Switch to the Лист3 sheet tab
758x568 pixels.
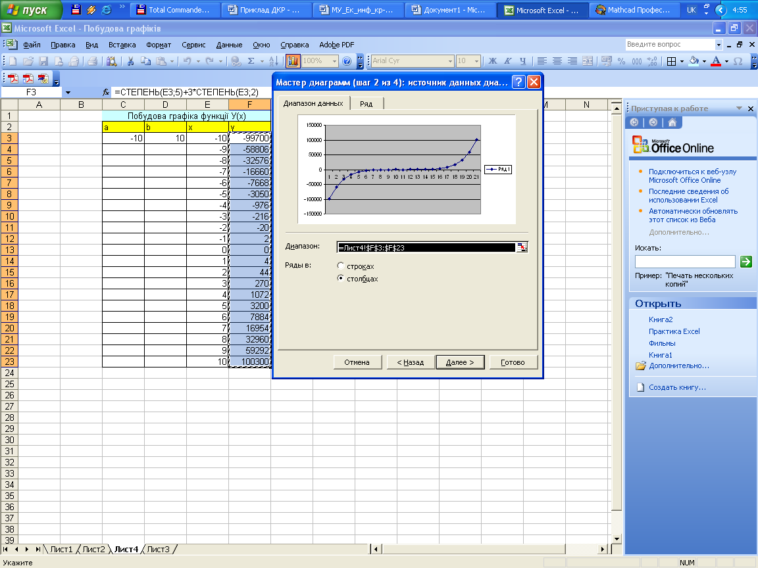tap(158, 549)
